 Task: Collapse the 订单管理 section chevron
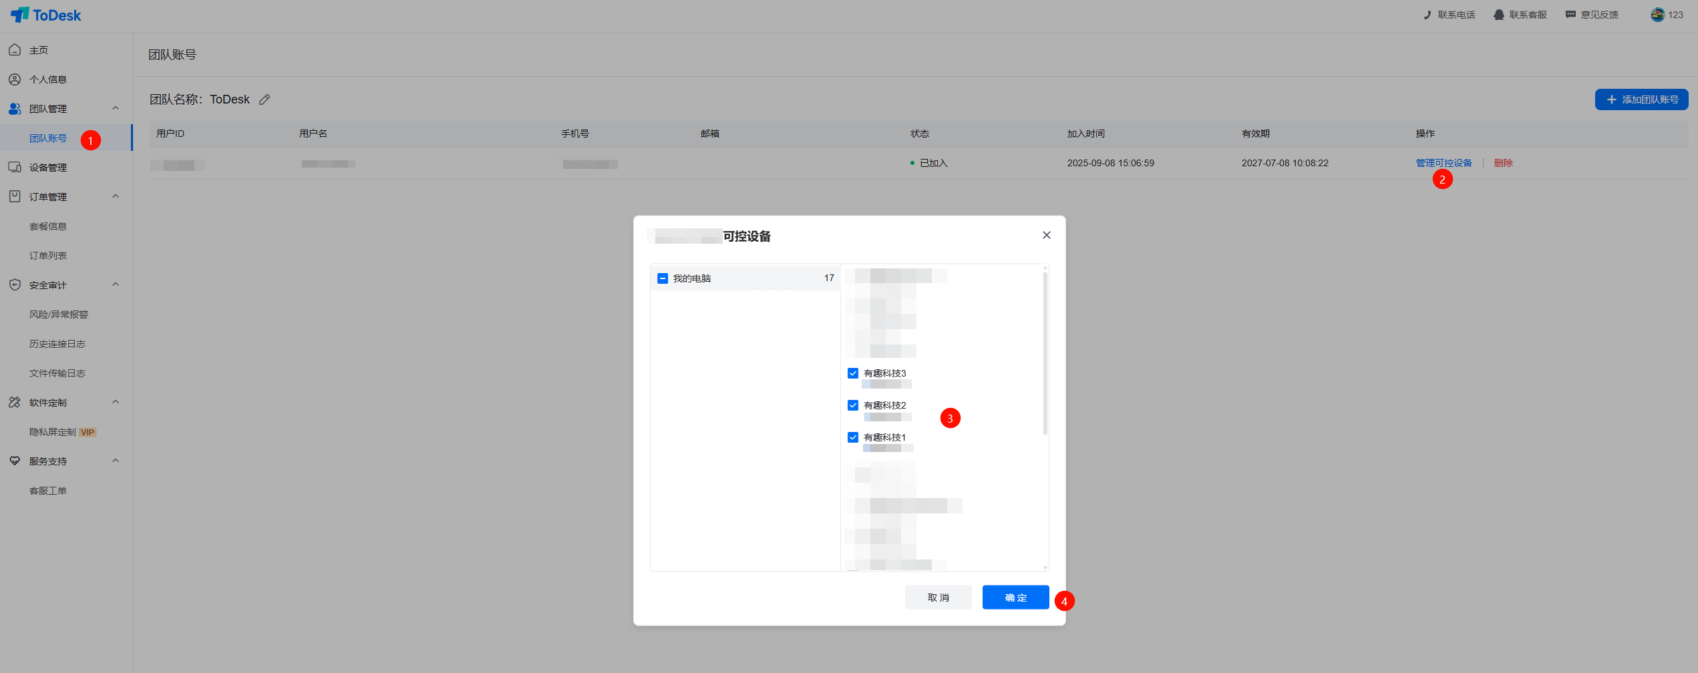(x=116, y=196)
